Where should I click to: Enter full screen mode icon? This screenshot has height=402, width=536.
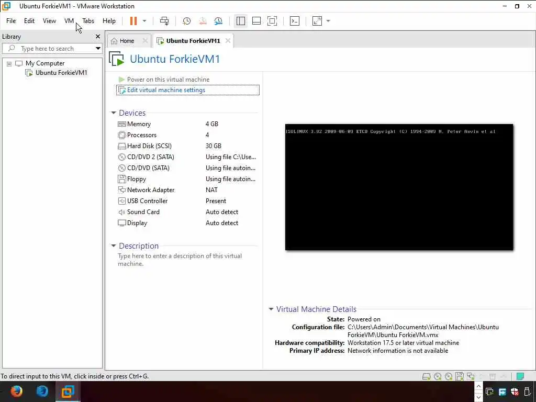pyautogui.click(x=272, y=21)
